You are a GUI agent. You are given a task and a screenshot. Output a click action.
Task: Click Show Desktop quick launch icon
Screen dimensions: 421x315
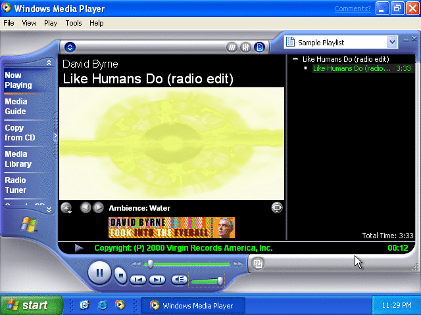(84, 305)
